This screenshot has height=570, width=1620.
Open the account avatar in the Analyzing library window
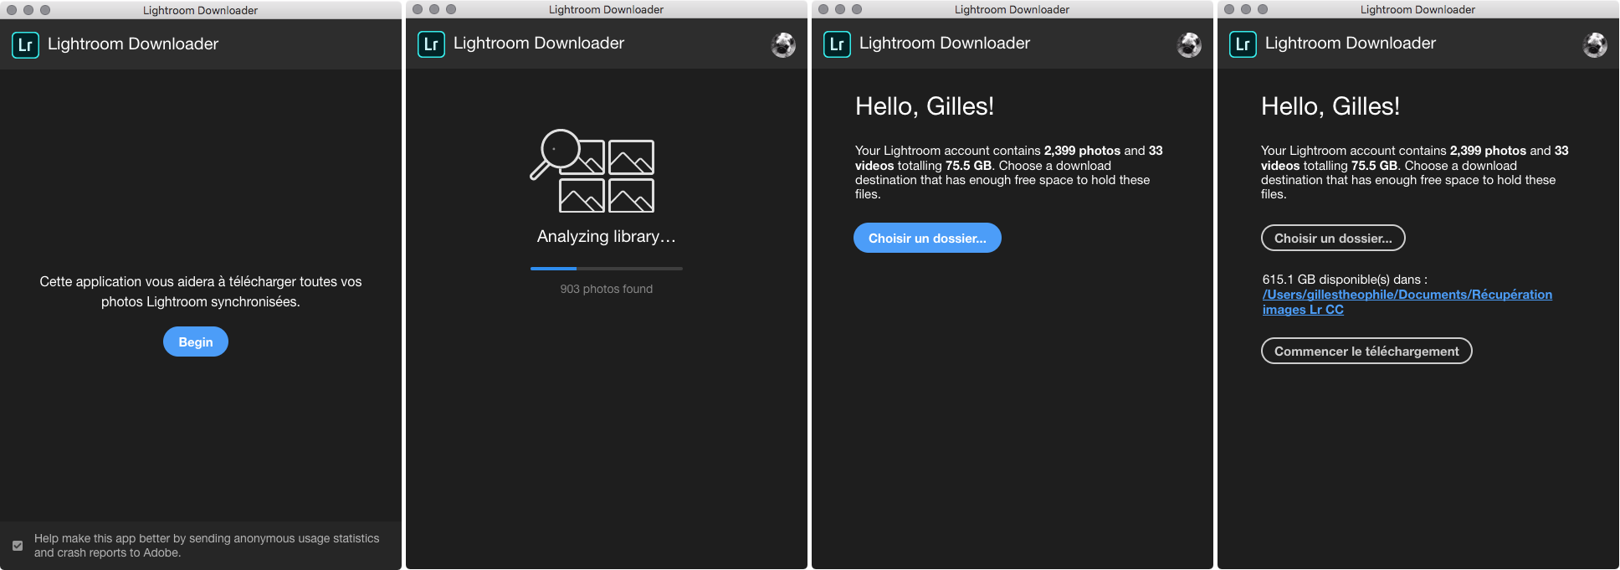pos(783,44)
